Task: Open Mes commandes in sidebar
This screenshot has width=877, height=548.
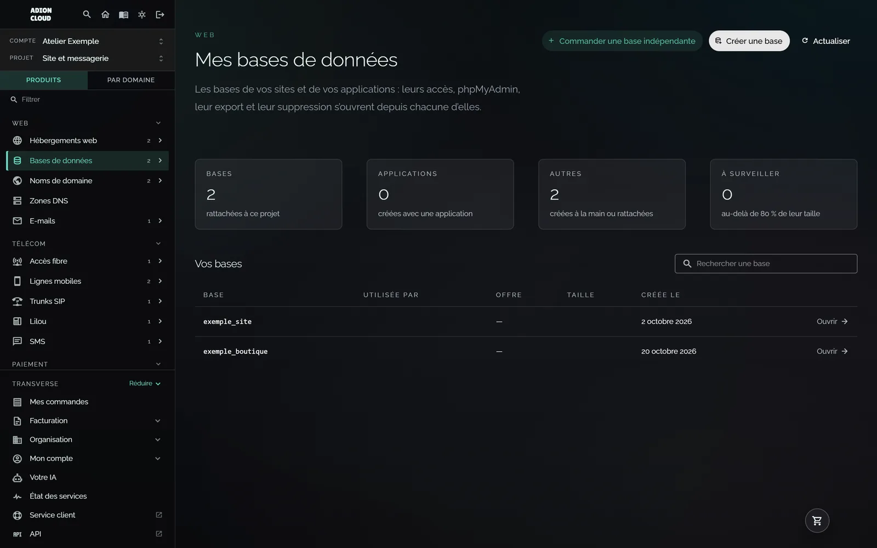Action: coord(88,402)
